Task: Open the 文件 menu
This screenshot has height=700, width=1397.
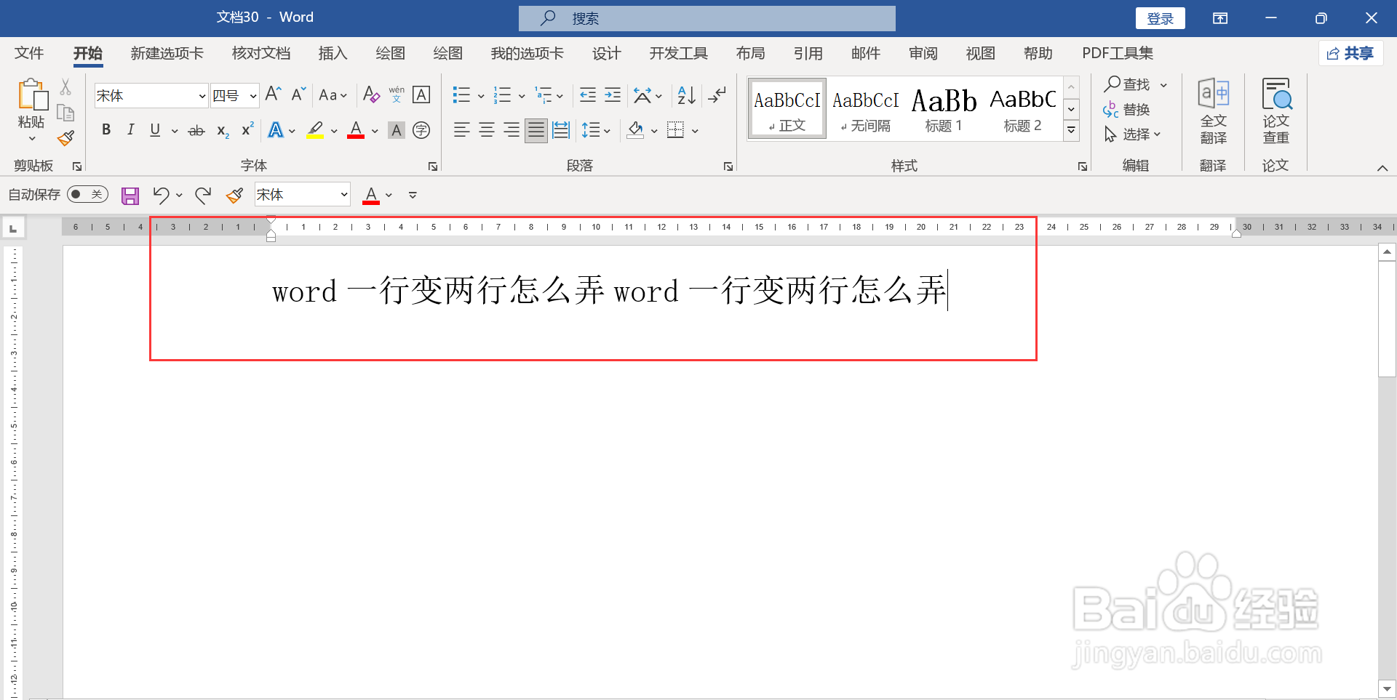Action: coord(29,53)
